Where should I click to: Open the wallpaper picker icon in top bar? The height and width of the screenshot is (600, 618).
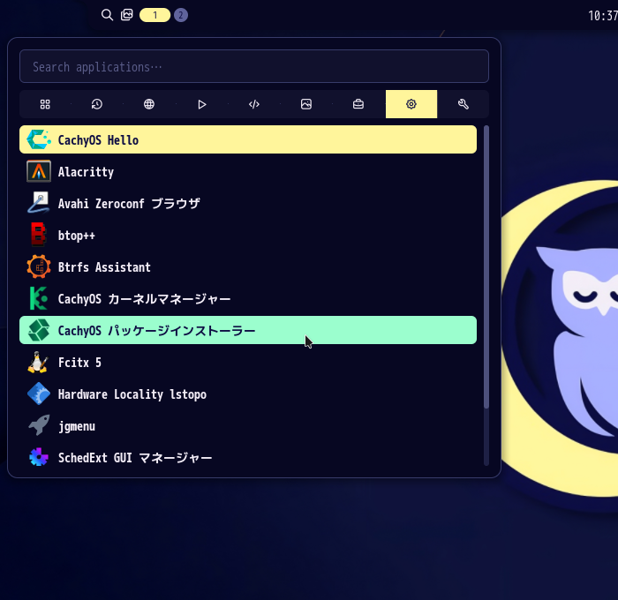(x=126, y=15)
